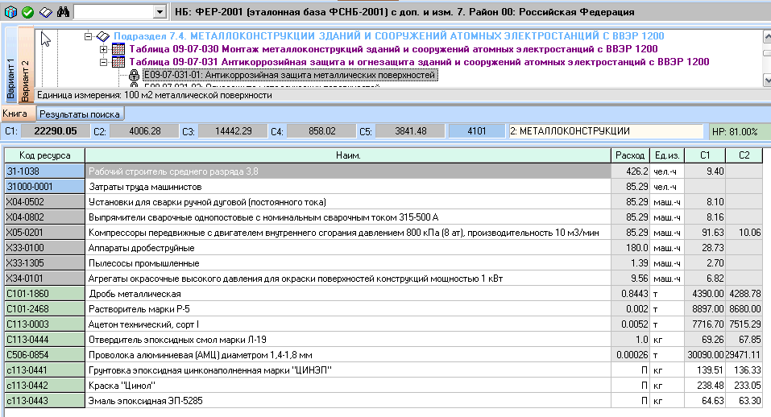This screenshot has height=417, width=771.
Task: Click the green checkmark toolbar icon
Action: (x=27, y=12)
